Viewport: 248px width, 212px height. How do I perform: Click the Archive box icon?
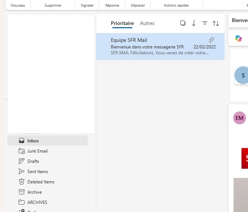pos(22,192)
